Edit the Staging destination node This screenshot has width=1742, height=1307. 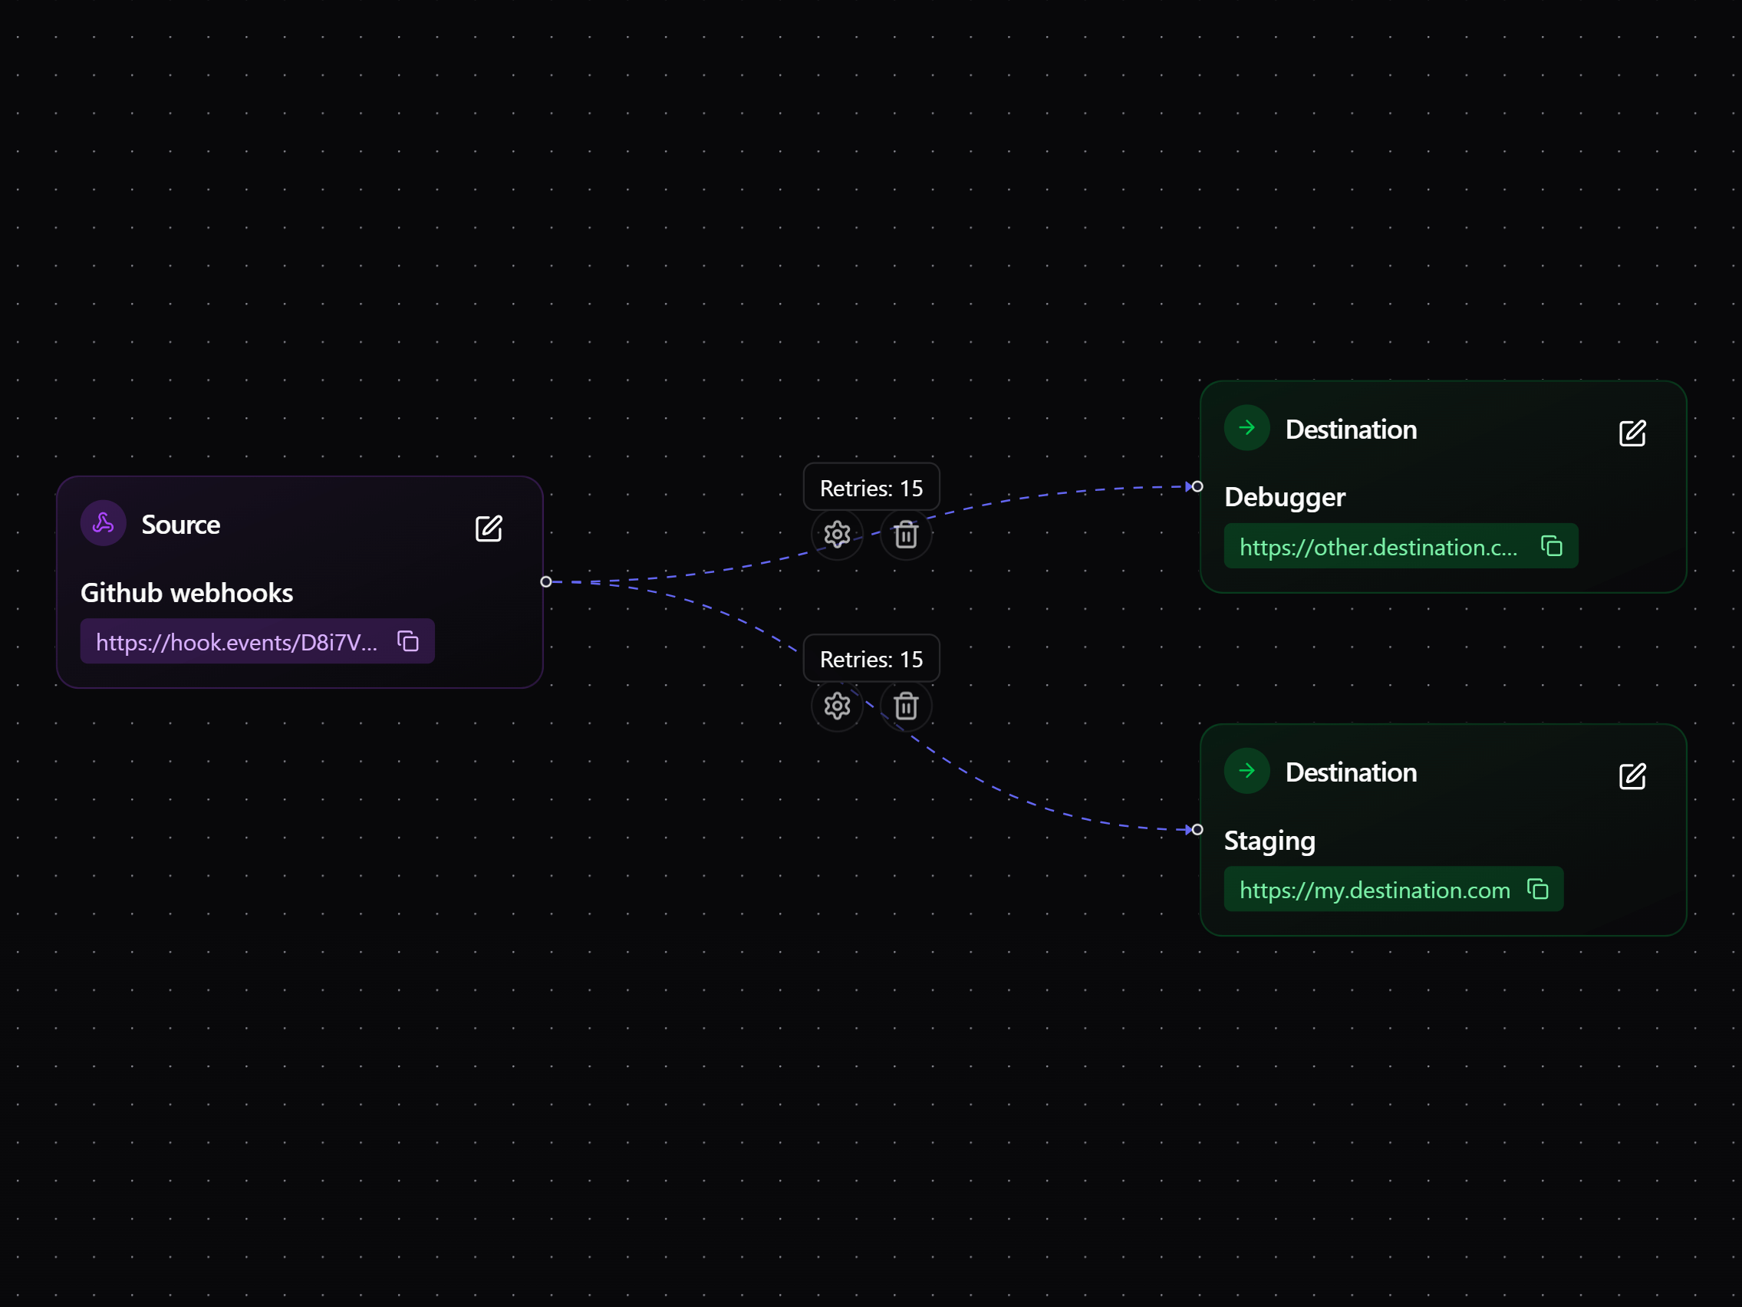pos(1632,776)
